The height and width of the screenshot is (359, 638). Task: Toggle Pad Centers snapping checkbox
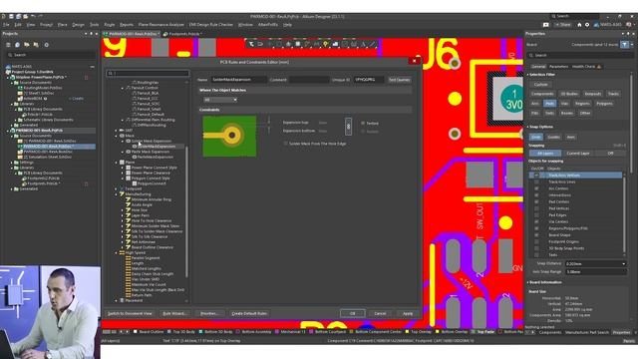point(536,201)
